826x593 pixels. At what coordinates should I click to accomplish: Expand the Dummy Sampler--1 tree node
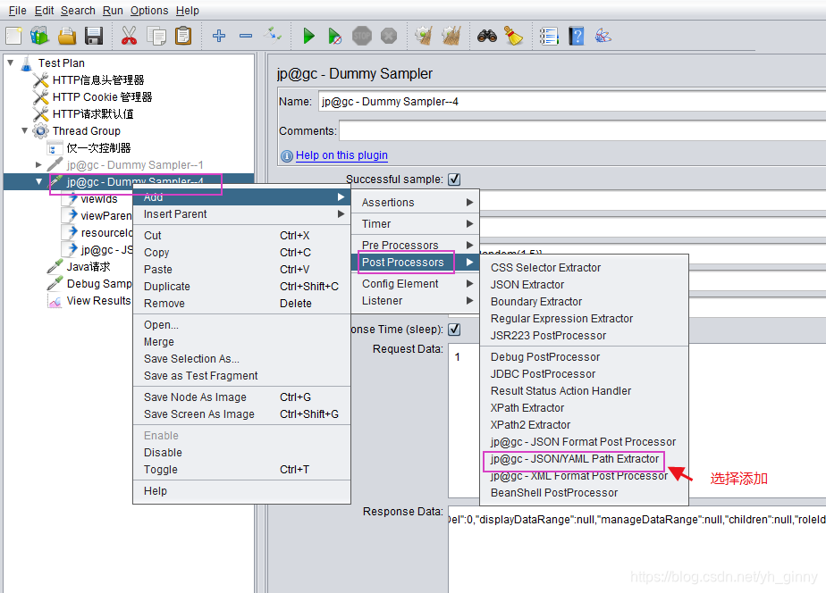tap(38, 164)
